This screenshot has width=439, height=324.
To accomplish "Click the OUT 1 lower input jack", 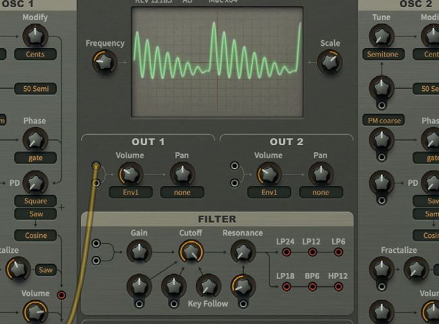I will 96,183.
